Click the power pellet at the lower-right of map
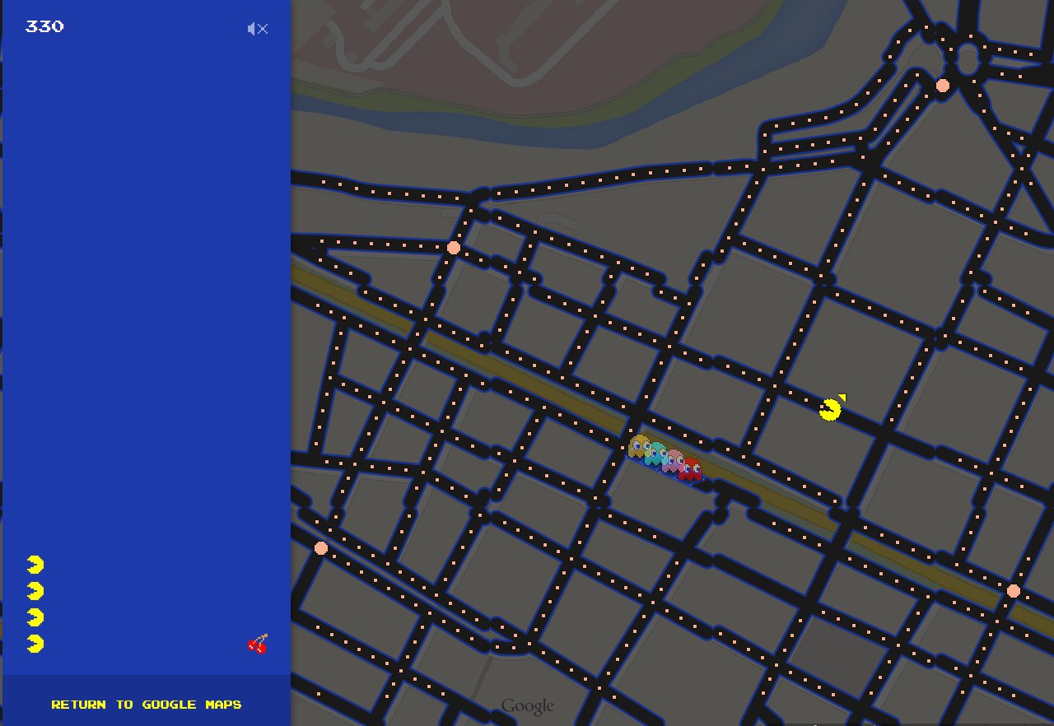This screenshot has height=726, width=1054. pos(1014,591)
